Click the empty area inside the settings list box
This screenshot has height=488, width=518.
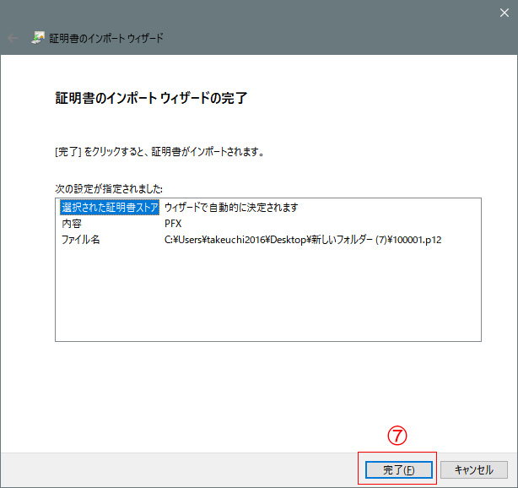[267, 296]
